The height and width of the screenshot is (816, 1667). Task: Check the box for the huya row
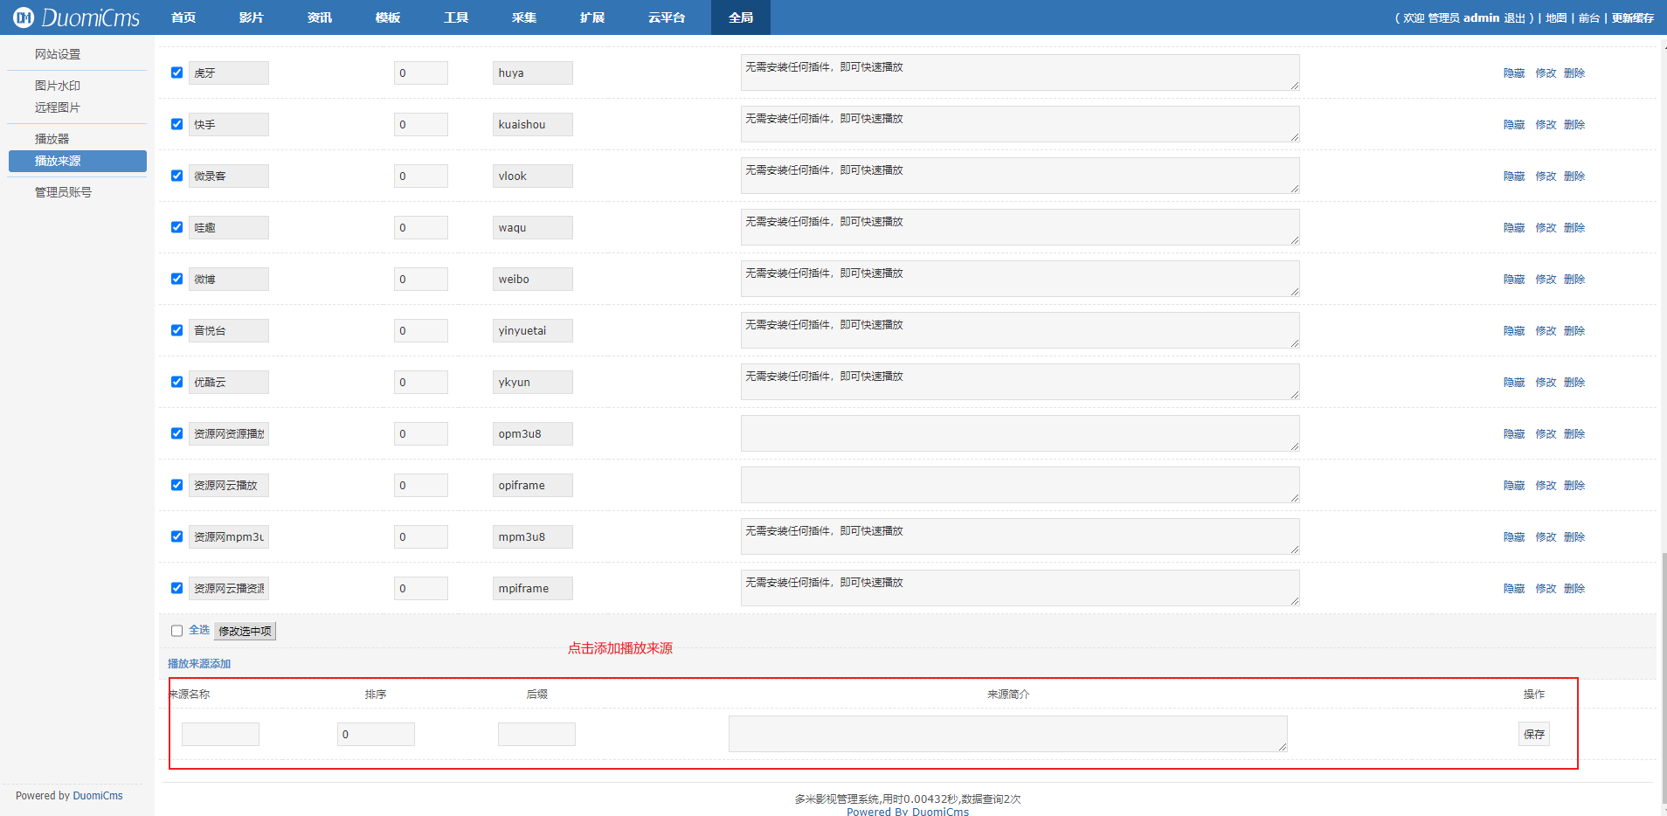coord(177,73)
